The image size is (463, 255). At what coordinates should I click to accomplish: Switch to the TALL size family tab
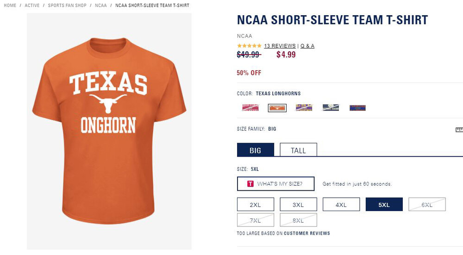coord(298,150)
